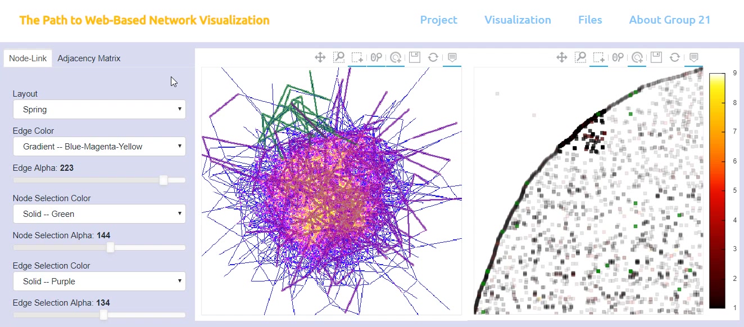
Task: Toggle Lasso Select tool above the adjacency matrix plot
Action: click(x=637, y=57)
